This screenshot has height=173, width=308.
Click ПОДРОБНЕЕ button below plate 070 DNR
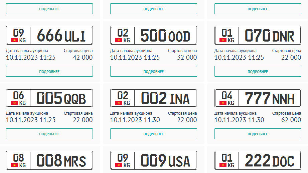click(x=258, y=72)
